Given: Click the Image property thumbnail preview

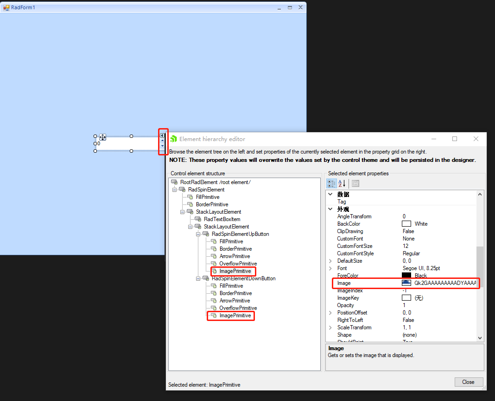Looking at the screenshot, I should pos(406,283).
